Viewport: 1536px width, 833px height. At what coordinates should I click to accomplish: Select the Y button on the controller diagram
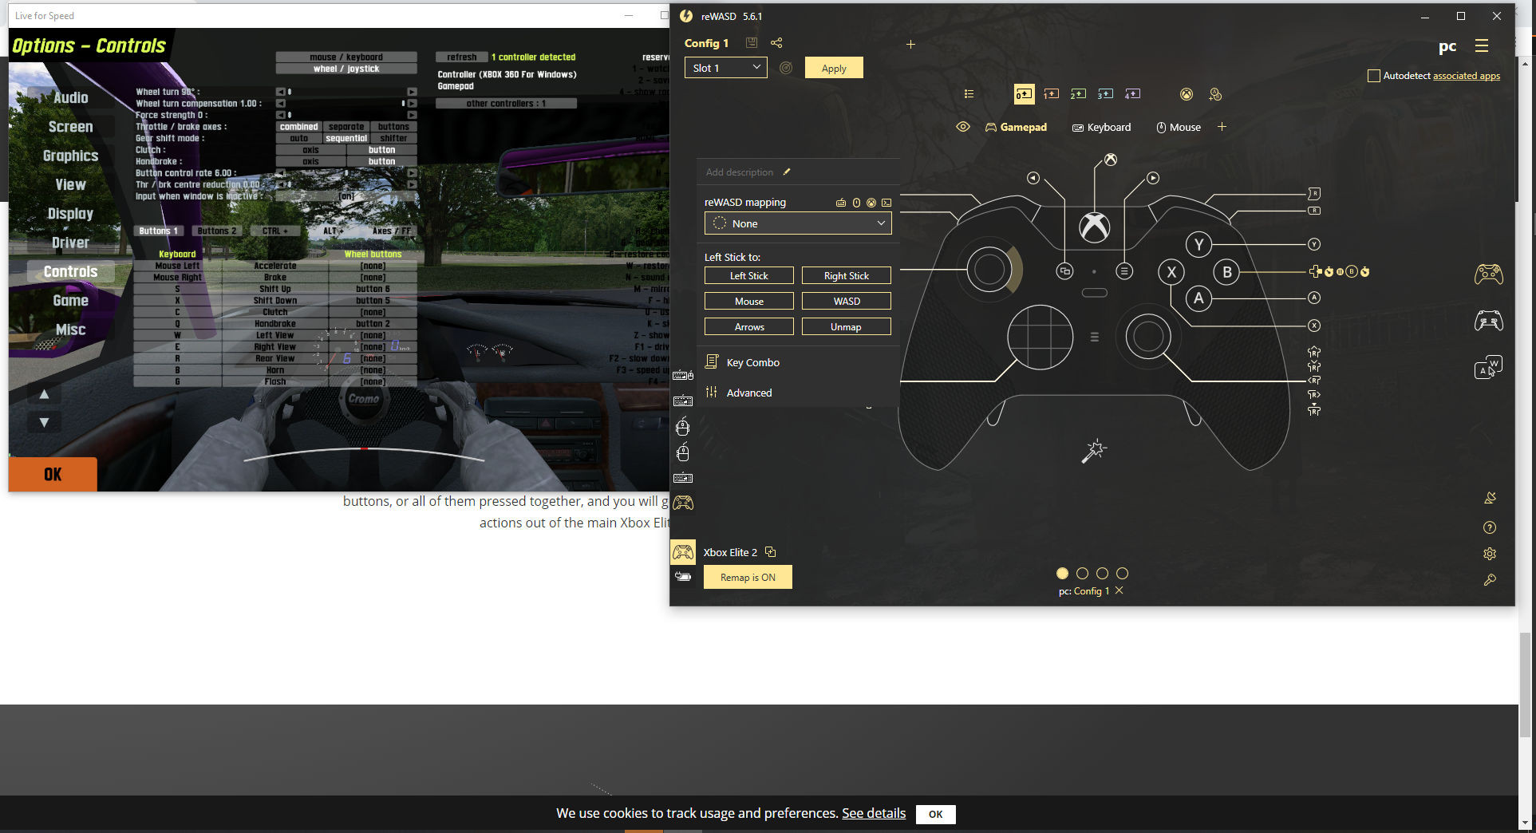click(1198, 245)
